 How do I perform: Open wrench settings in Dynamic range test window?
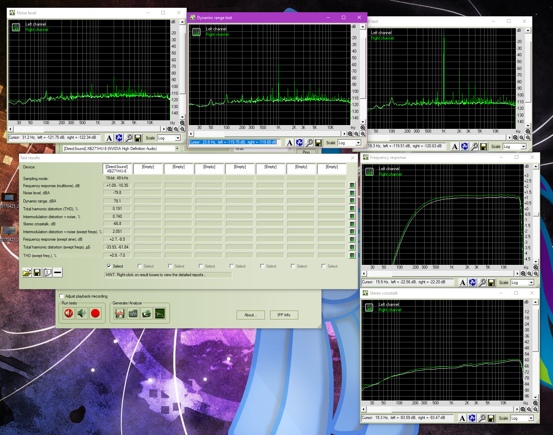(x=309, y=143)
